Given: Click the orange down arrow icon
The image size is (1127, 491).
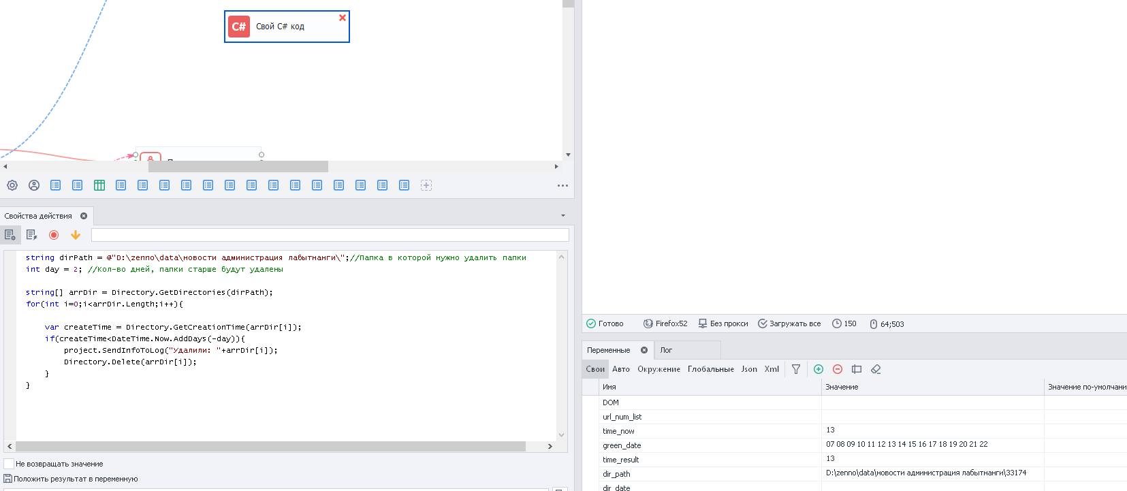Looking at the screenshot, I should pyautogui.click(x=76, y=235).
